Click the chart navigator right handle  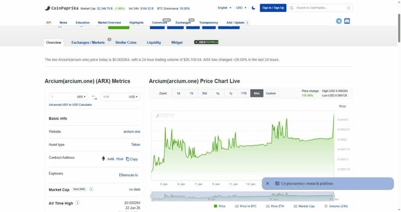pos(334,196)
